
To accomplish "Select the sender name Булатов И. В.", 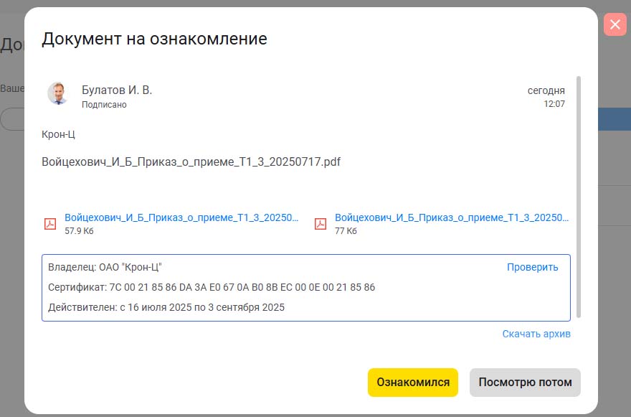I will pos(117,90).
